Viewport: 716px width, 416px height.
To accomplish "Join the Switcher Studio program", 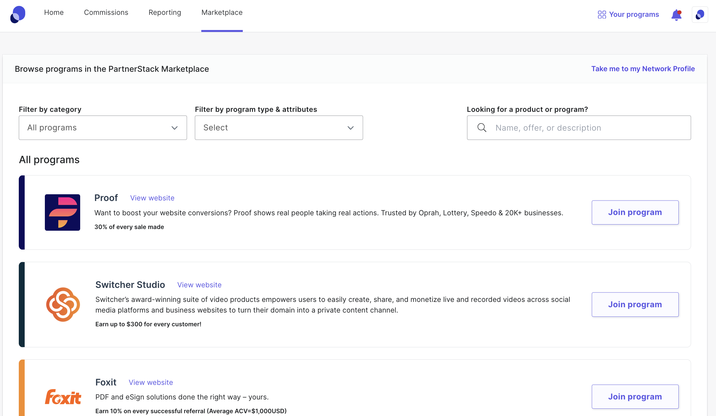I will [x=635, y=304].
